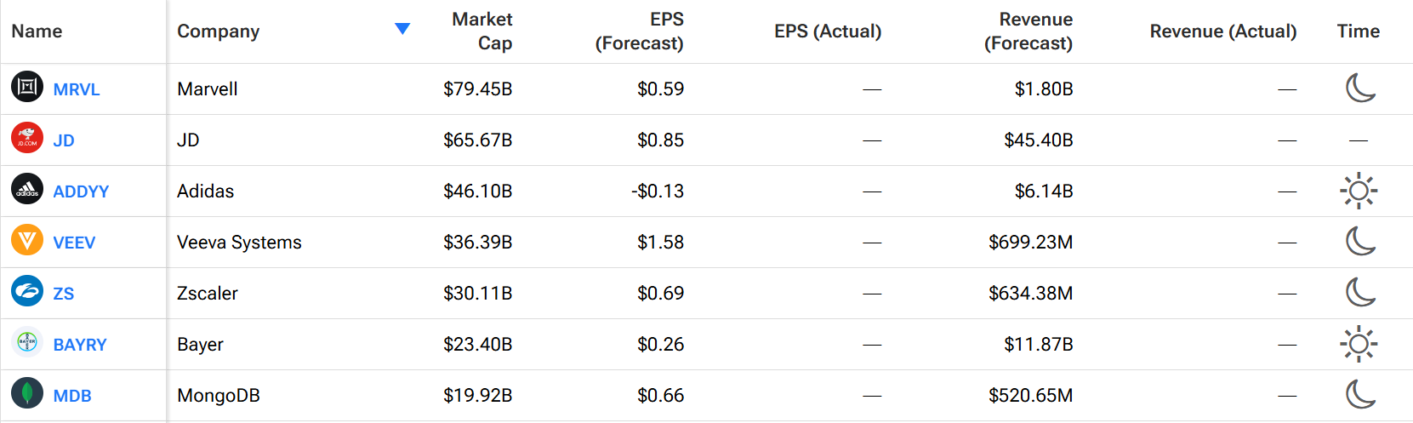Open the MRVL ticker link
The height and width of the screenshot is (423, 1413).
77,89
